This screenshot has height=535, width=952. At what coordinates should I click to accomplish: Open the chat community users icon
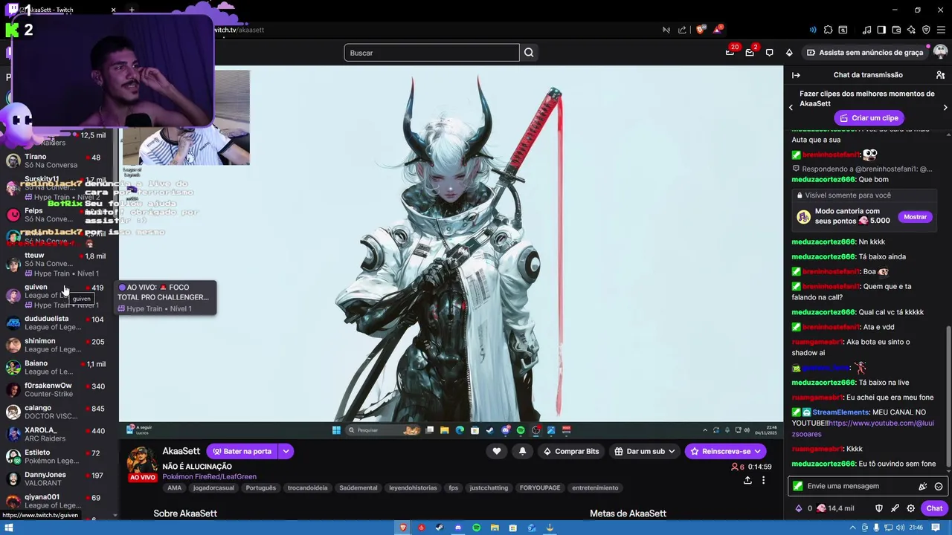940,75
